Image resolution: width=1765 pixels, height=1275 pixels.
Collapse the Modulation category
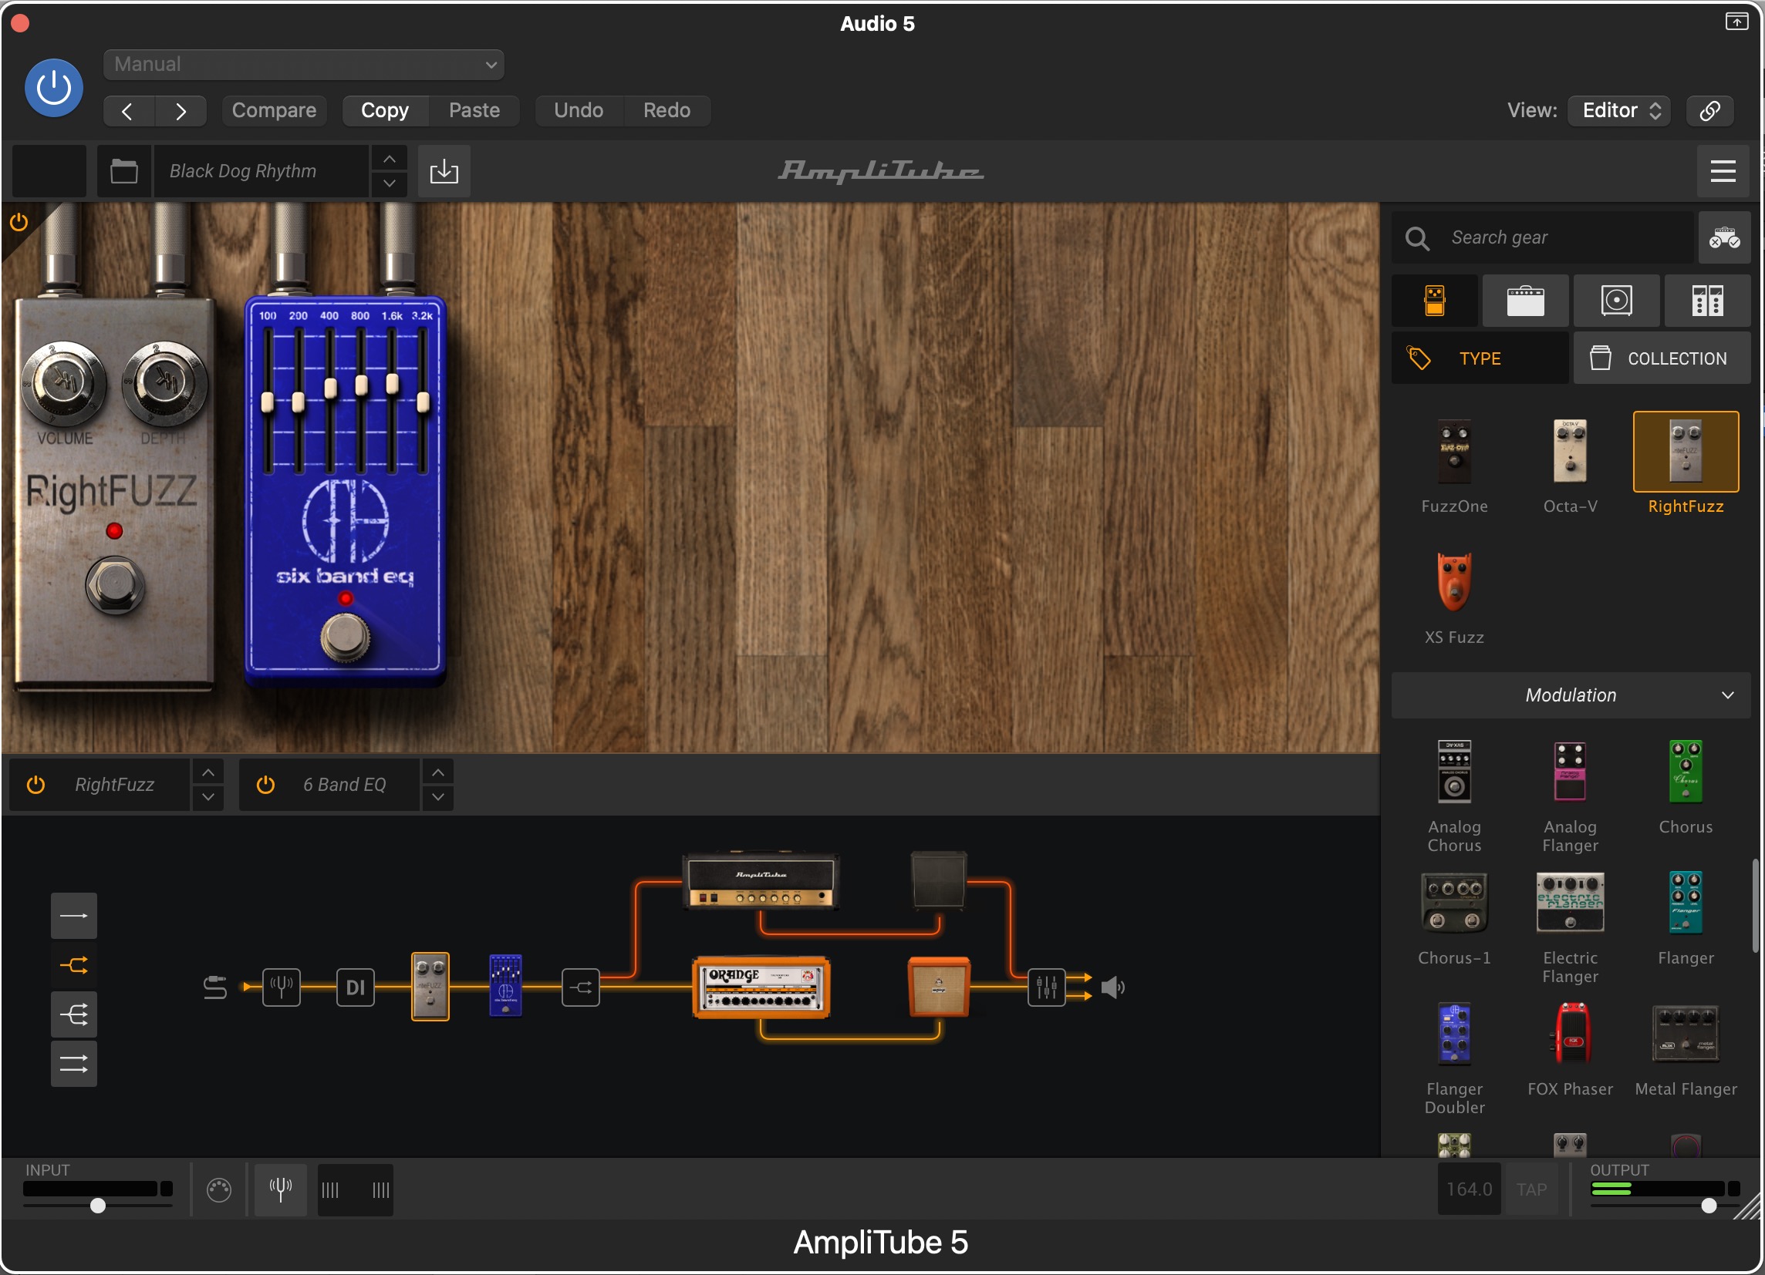1571,695
